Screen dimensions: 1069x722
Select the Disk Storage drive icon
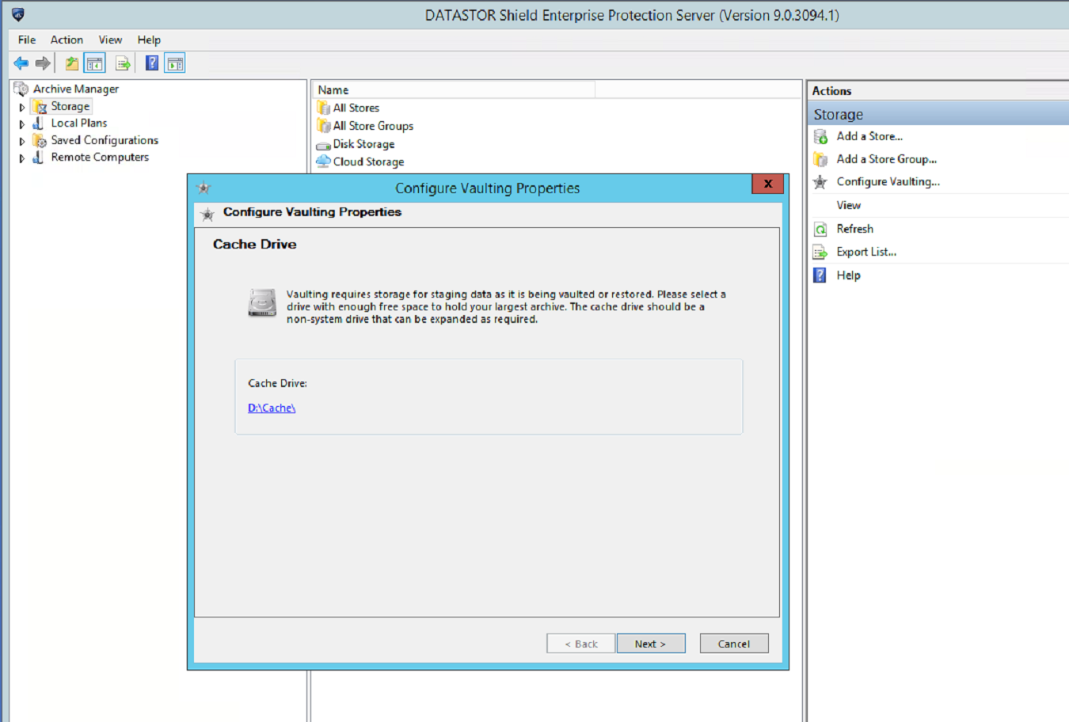click(x=323, y=145)
